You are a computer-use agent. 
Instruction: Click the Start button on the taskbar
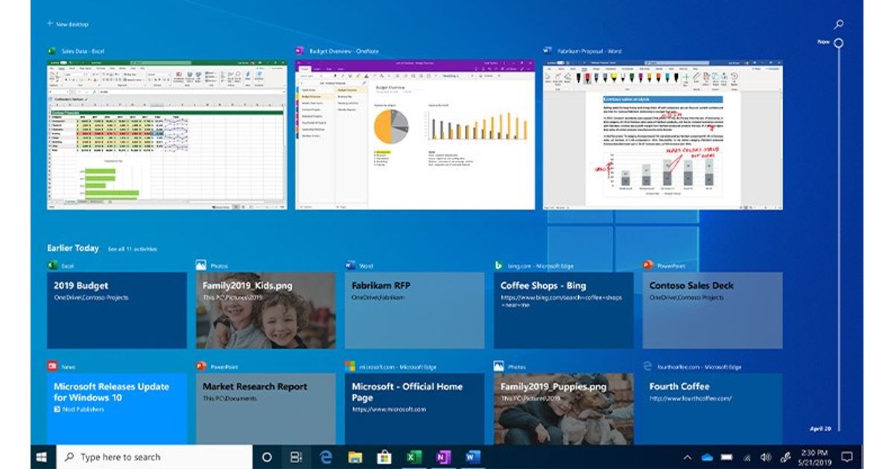tap(42, 456)
